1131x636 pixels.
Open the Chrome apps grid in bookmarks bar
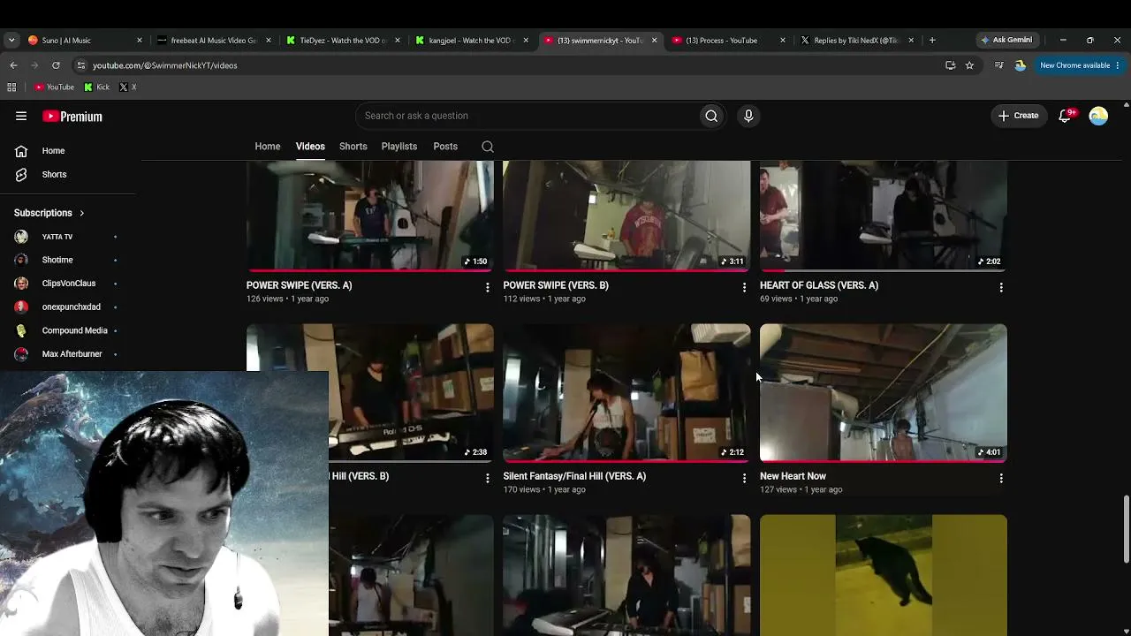11,87
